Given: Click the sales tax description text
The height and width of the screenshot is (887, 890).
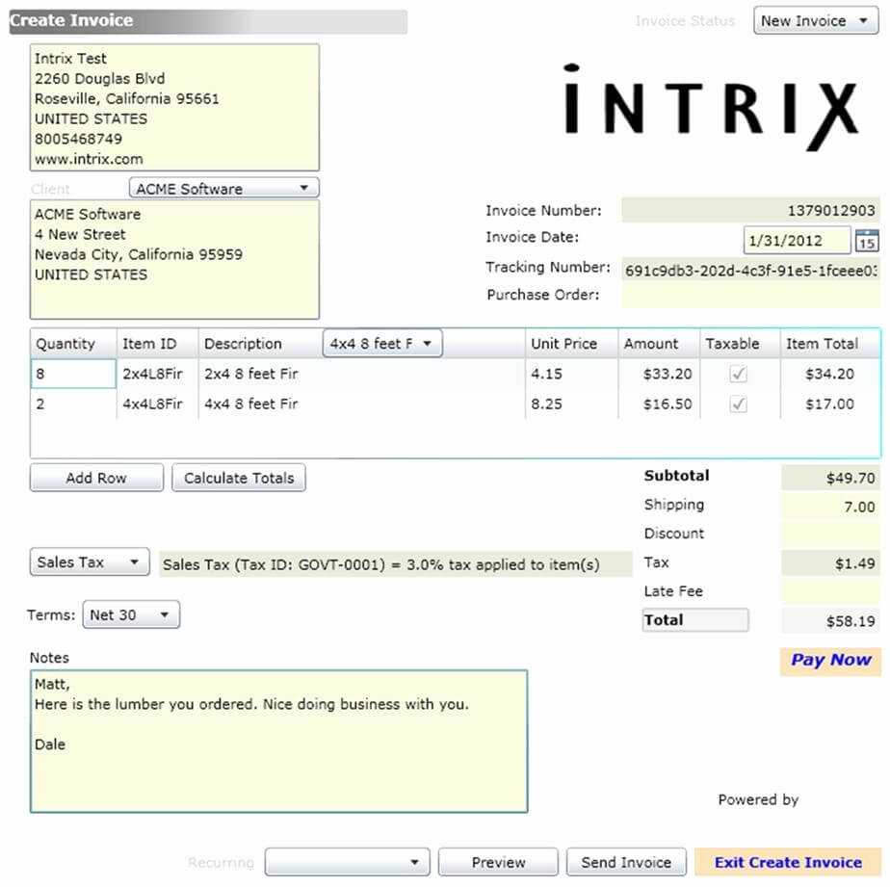Looking at the screenshot, I should coord(396,564).
